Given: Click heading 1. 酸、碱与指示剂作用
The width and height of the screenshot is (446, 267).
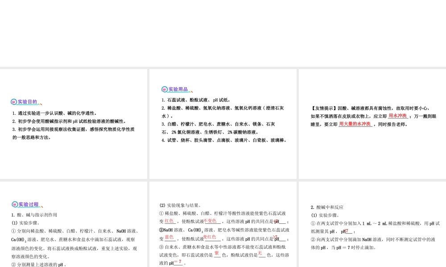Looking at the screenshot, I should click(34, 215).
